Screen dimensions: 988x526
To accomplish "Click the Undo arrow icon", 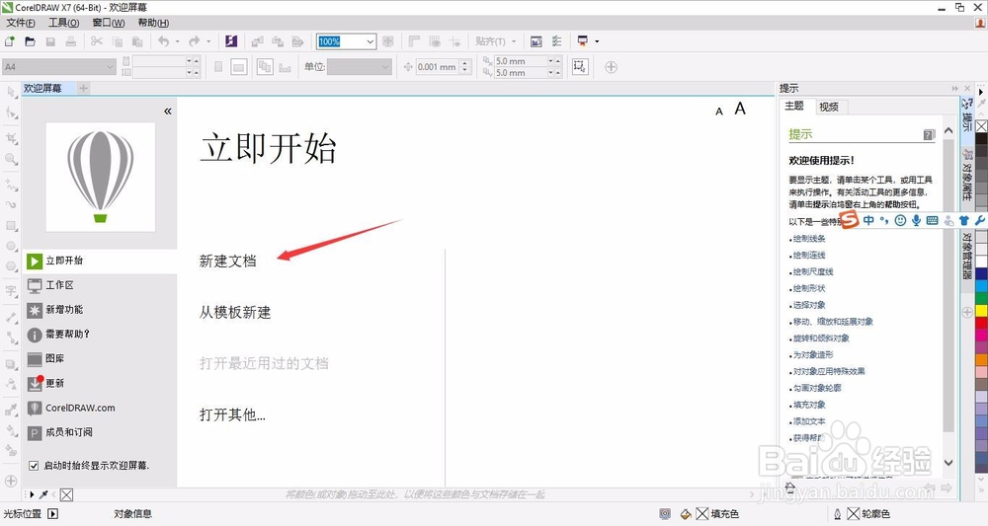I will coord(163,41).
